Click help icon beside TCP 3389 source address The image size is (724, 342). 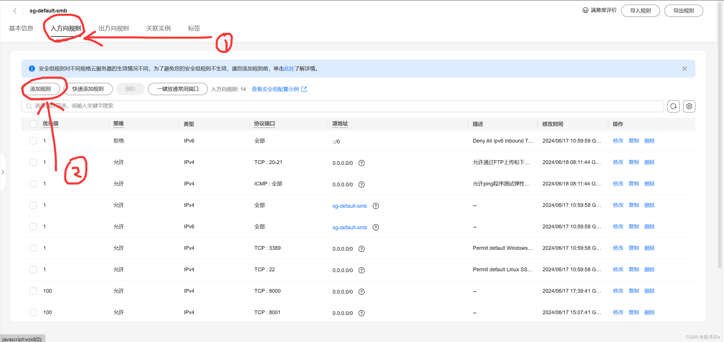pos(361,249)
